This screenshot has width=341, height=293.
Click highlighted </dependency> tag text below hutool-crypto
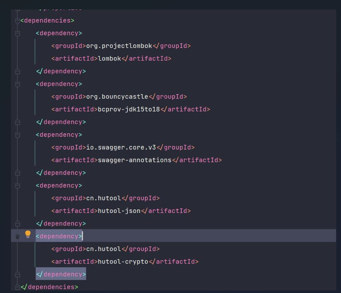point(61,274)
